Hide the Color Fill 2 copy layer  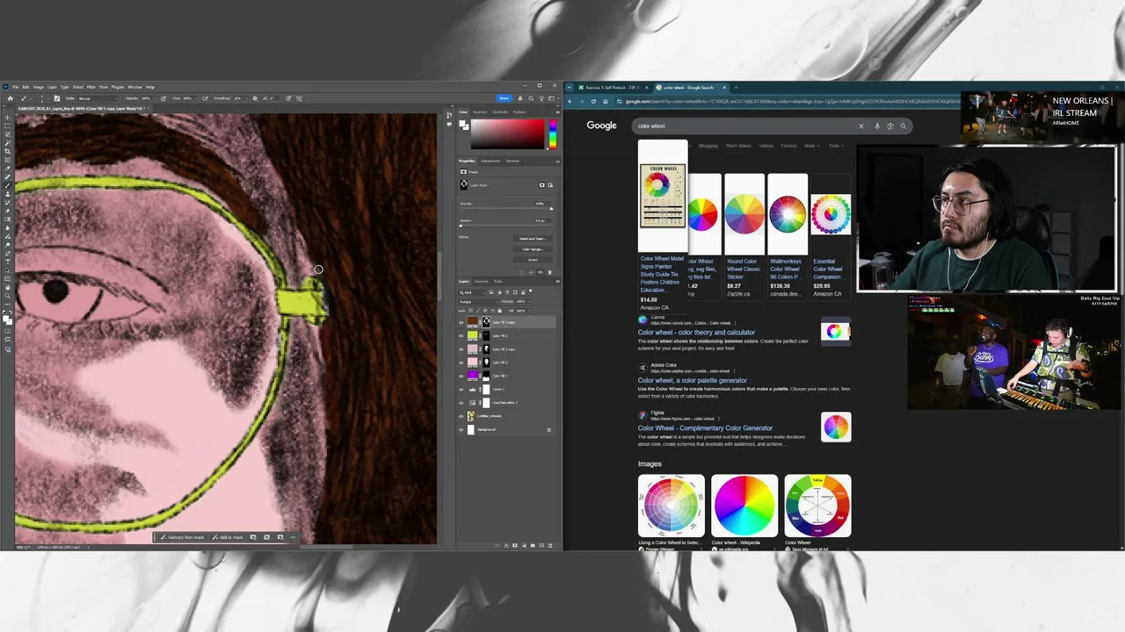click(x=461, y=349)
